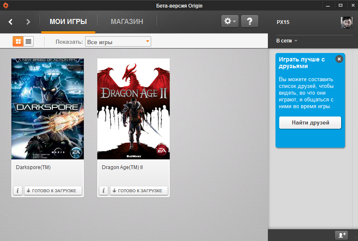Click the 'Dragon Age(TM) II' title text
This screenshot has height=241, width=358.
coord(122,167)
